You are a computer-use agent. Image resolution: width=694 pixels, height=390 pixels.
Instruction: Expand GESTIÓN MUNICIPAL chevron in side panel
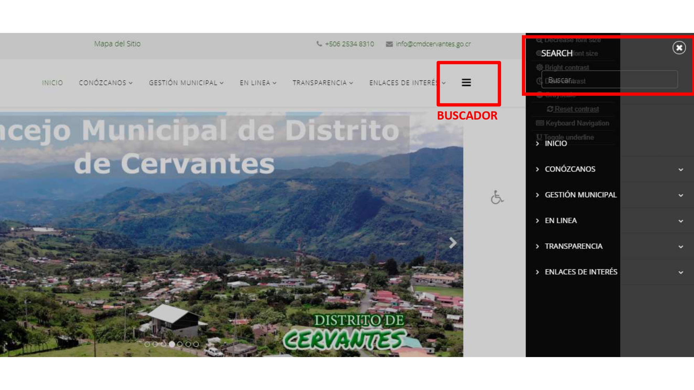(680, 195)
